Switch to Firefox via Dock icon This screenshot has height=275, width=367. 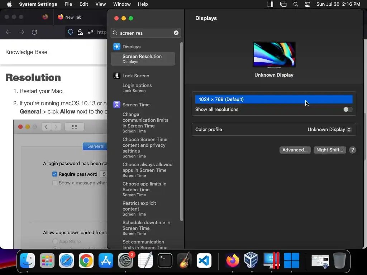tap(232, 261)
